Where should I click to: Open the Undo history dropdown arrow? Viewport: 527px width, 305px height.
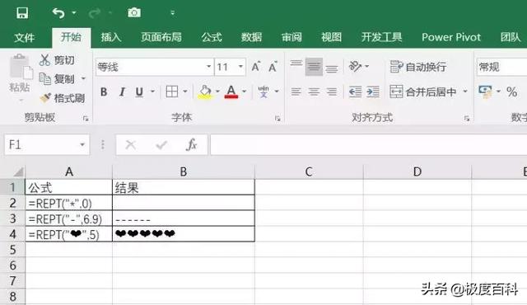(x=74, y=13)
